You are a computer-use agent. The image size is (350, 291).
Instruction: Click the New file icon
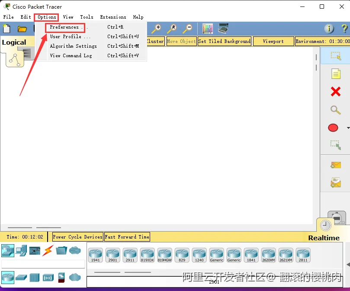(x=6, y=29)
